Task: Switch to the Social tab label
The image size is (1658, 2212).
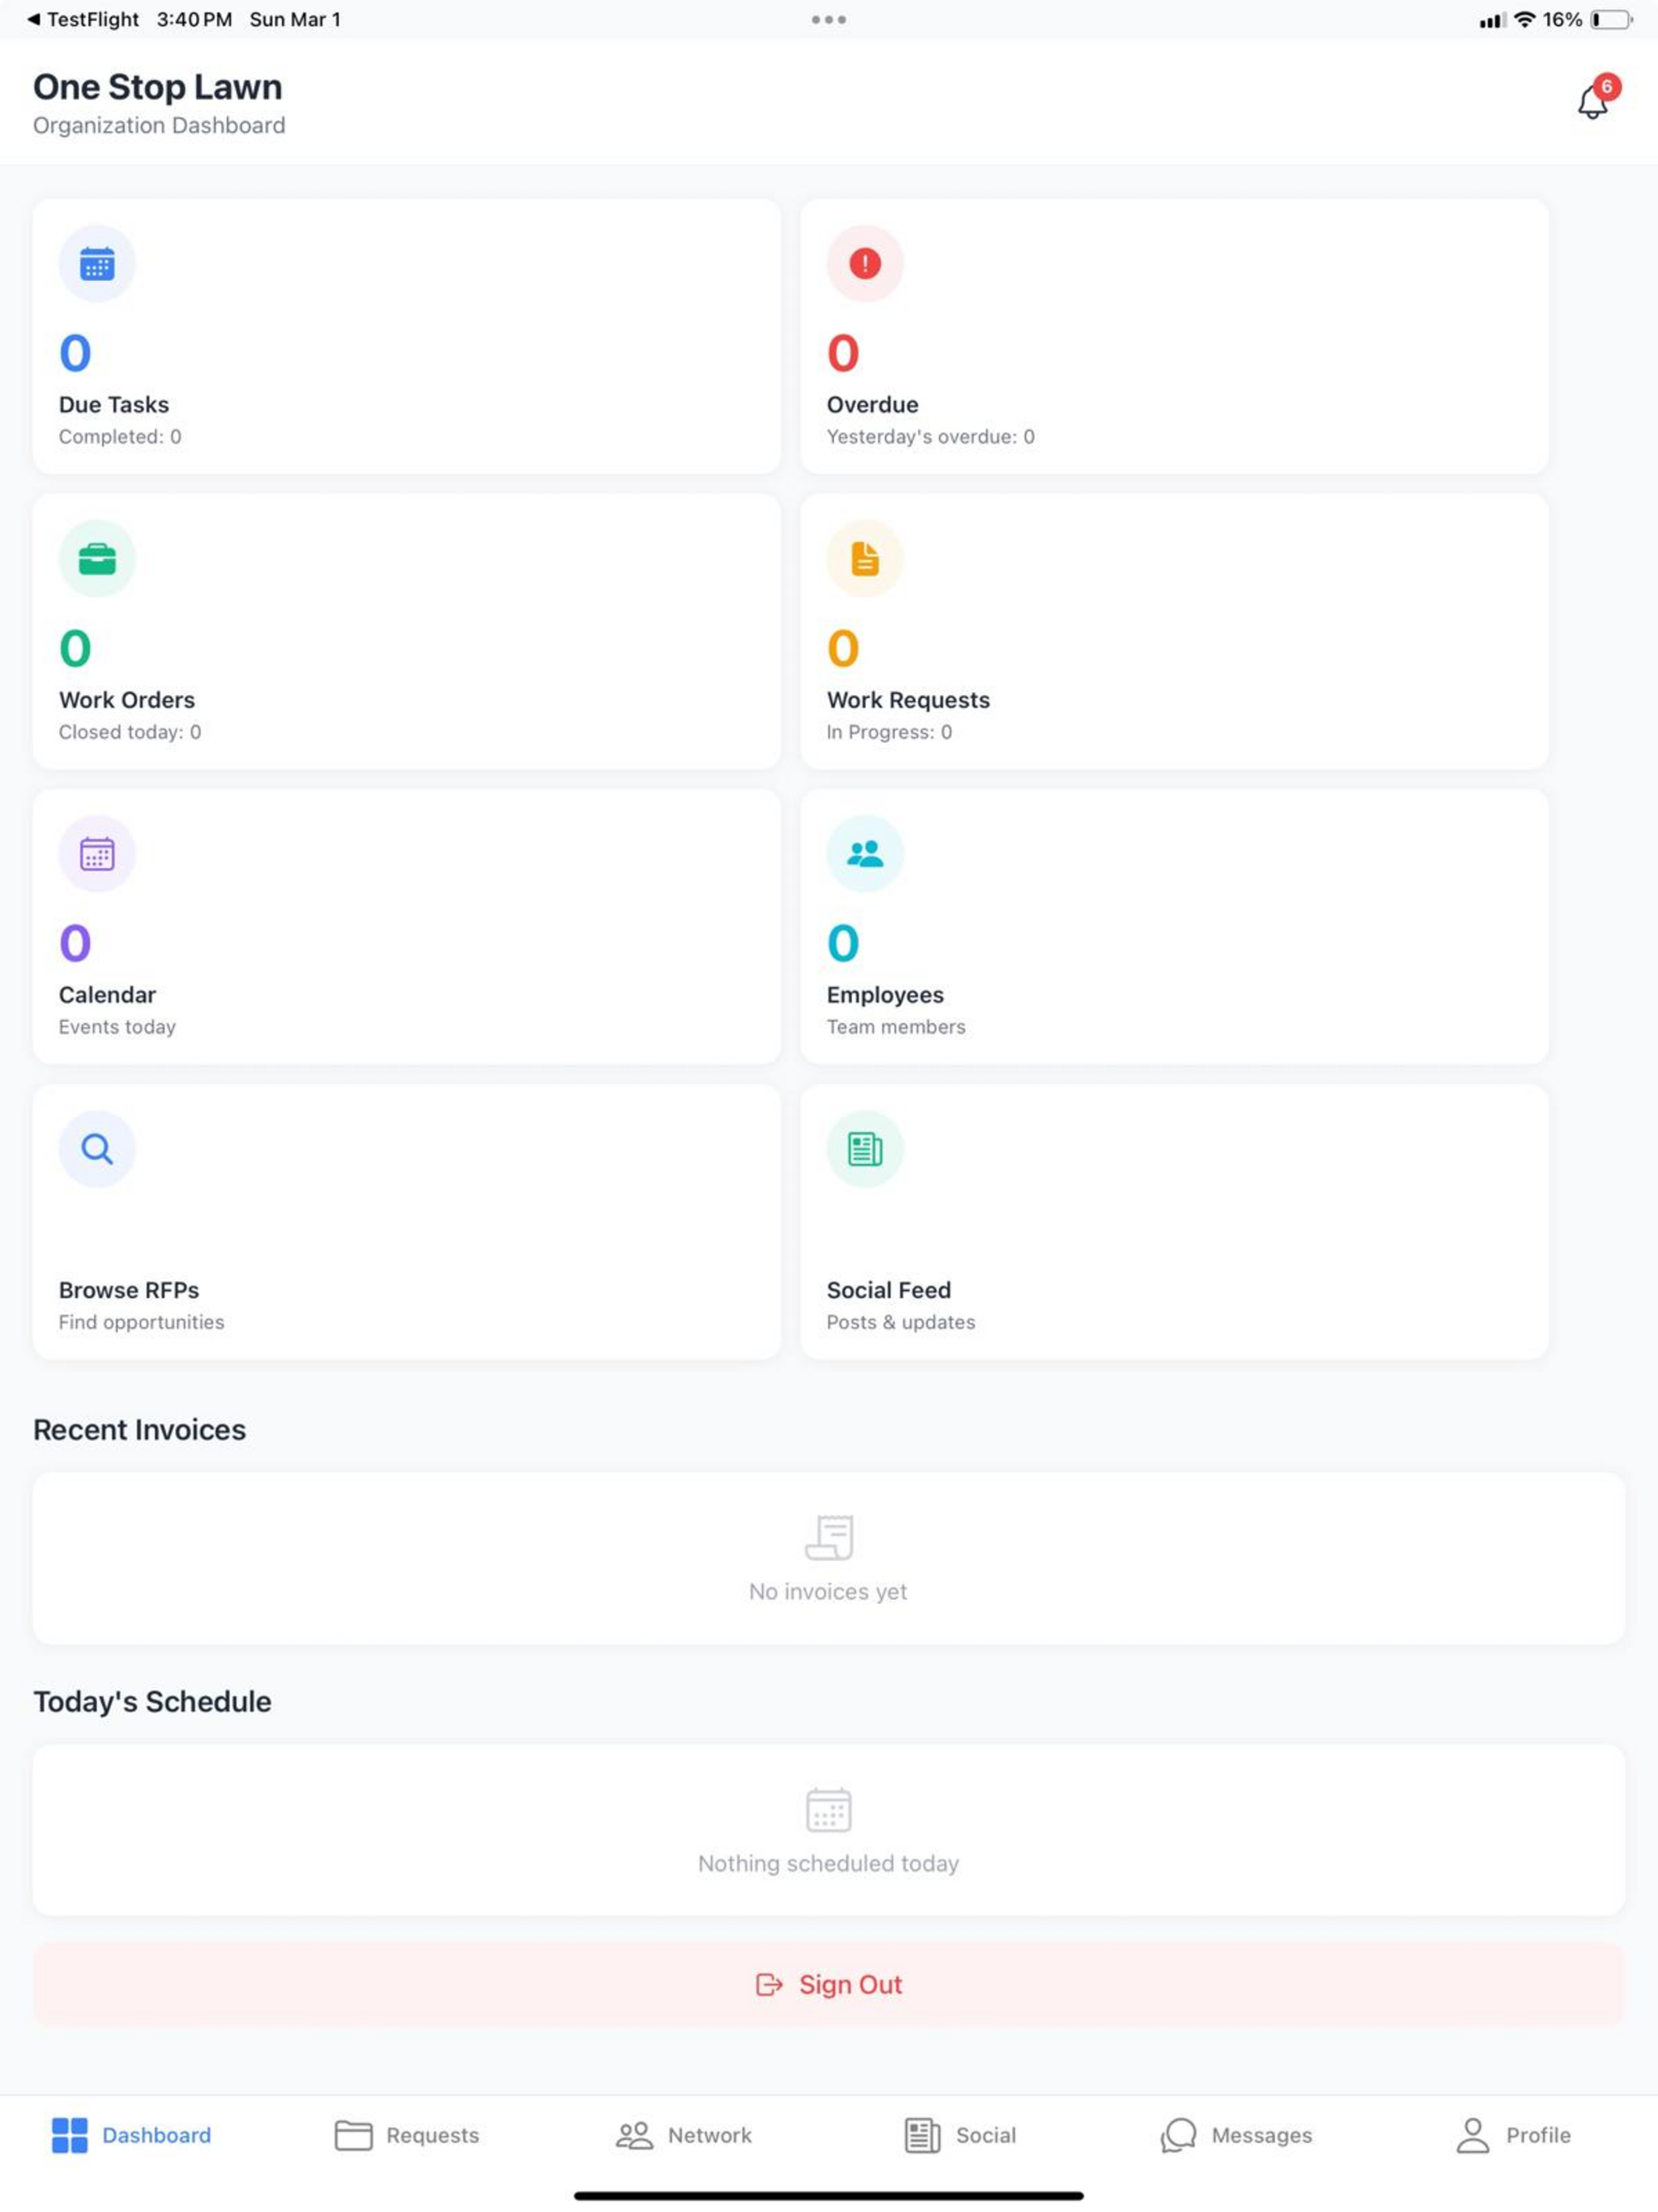Action: [986, 2135]
